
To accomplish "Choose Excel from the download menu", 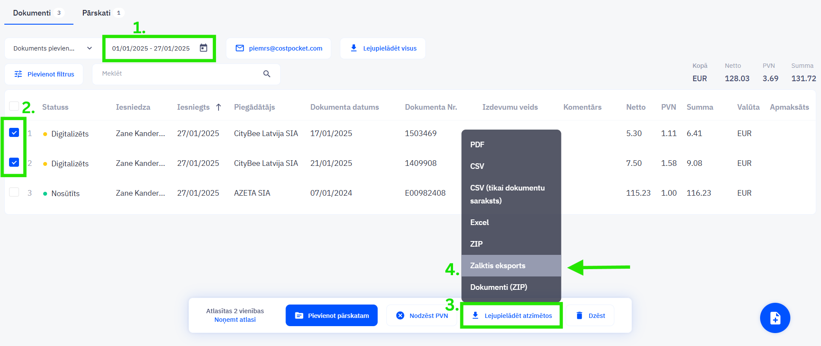I will [x=511, y=222].
